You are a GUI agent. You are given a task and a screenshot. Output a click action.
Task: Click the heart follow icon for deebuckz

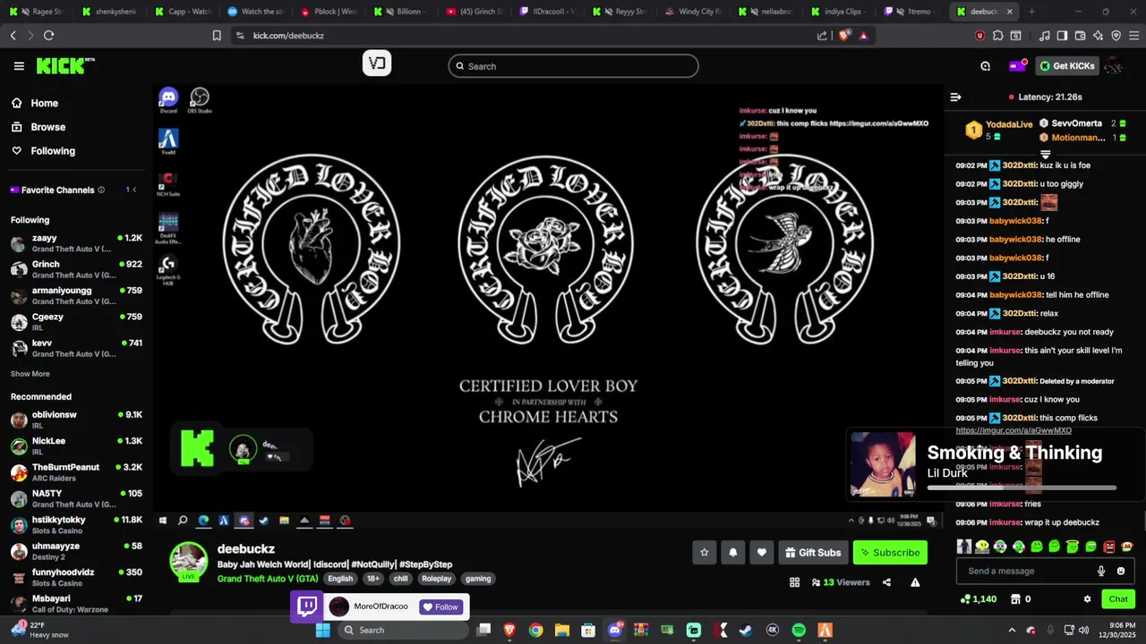point(761,553)
